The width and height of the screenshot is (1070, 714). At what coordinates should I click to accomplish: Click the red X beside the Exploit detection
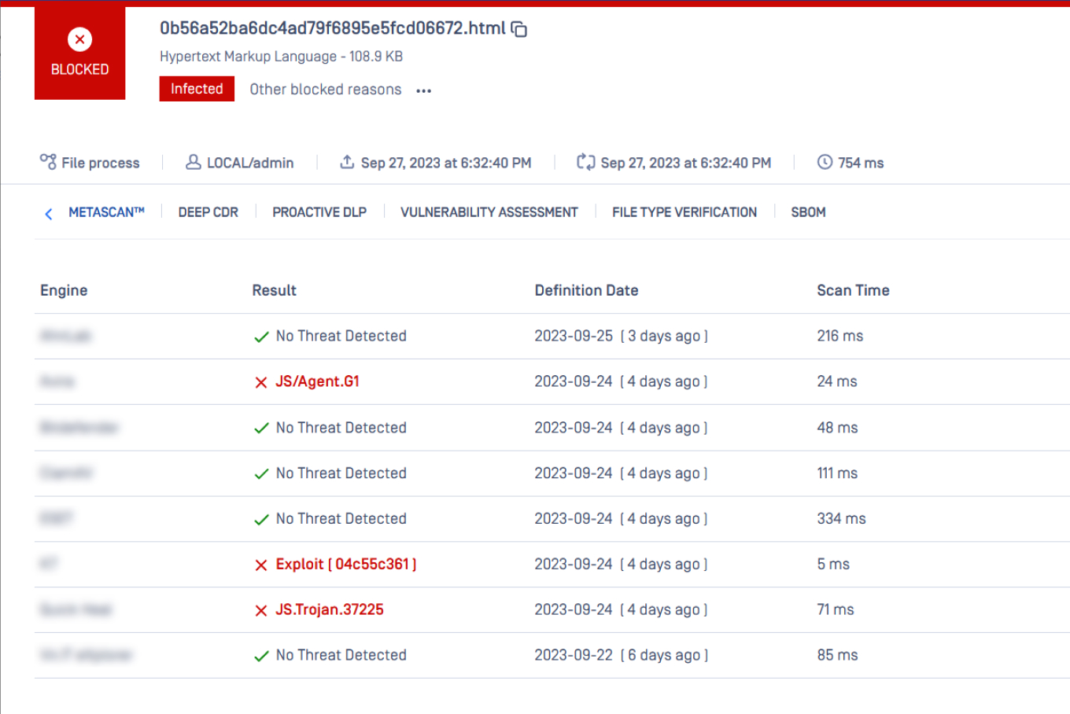tap(261, 564)
